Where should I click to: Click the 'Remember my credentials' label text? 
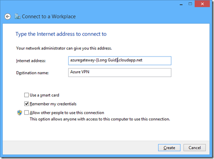click(53, 104)
